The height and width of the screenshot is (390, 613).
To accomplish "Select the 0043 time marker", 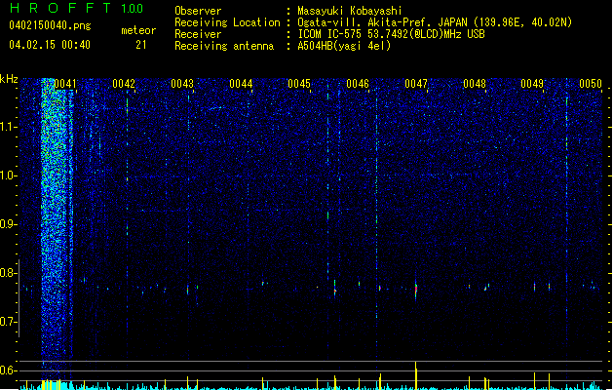I will click(x=182, y=84).
